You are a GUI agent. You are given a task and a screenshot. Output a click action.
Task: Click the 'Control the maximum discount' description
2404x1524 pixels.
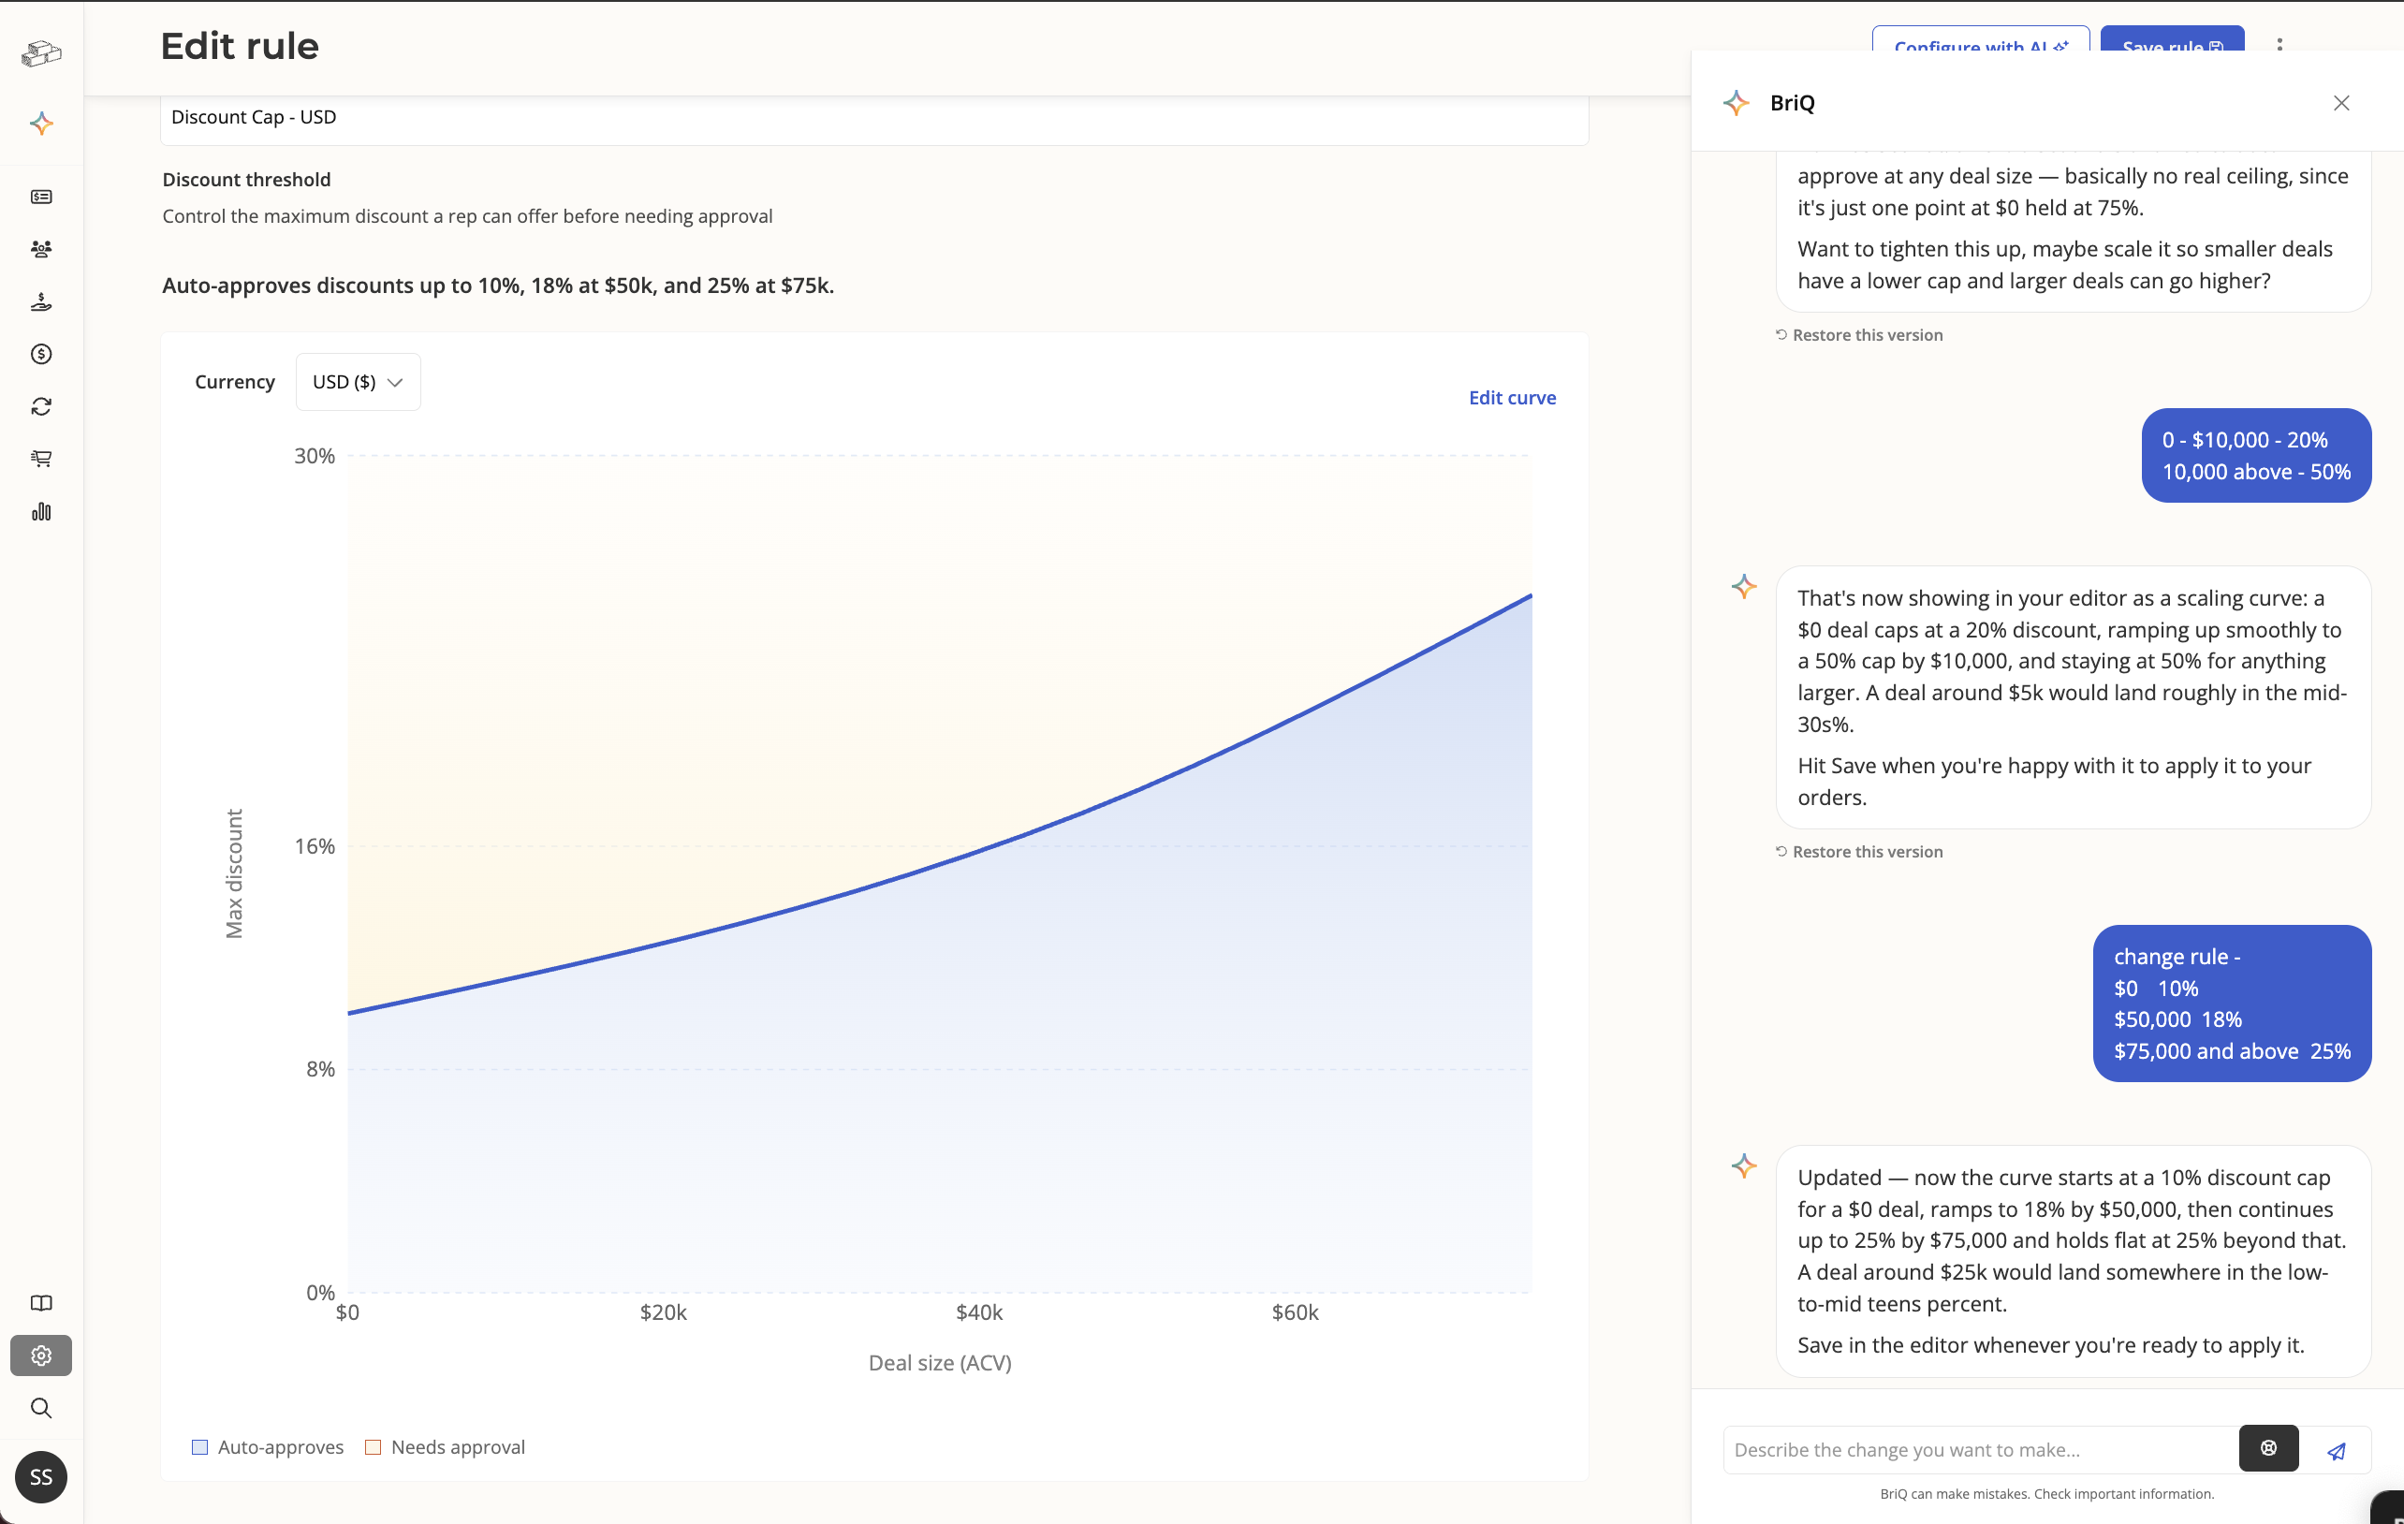467,216
